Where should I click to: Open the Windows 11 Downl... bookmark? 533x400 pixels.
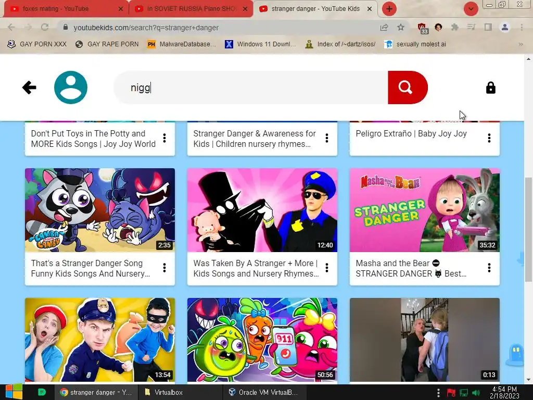260,44
